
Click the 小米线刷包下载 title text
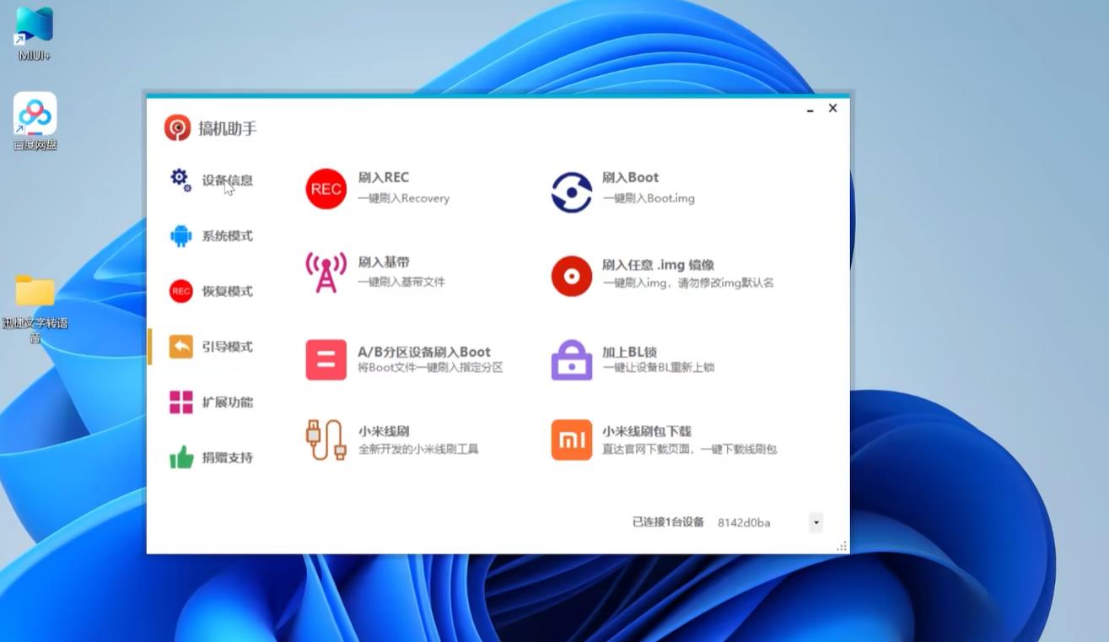point(646,431)
